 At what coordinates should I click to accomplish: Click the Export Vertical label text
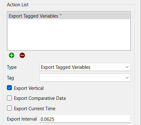coord(29,88)
